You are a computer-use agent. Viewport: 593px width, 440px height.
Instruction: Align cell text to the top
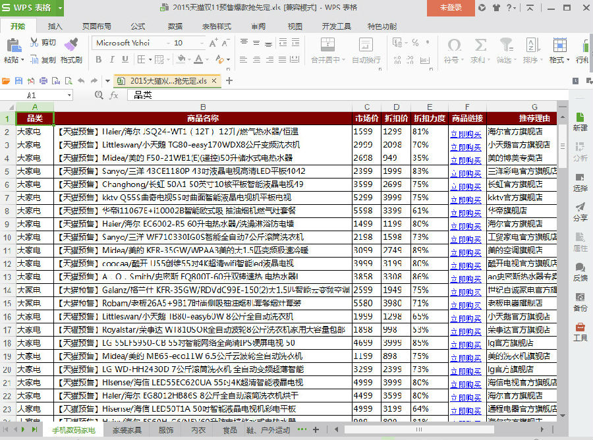[244, 42]
